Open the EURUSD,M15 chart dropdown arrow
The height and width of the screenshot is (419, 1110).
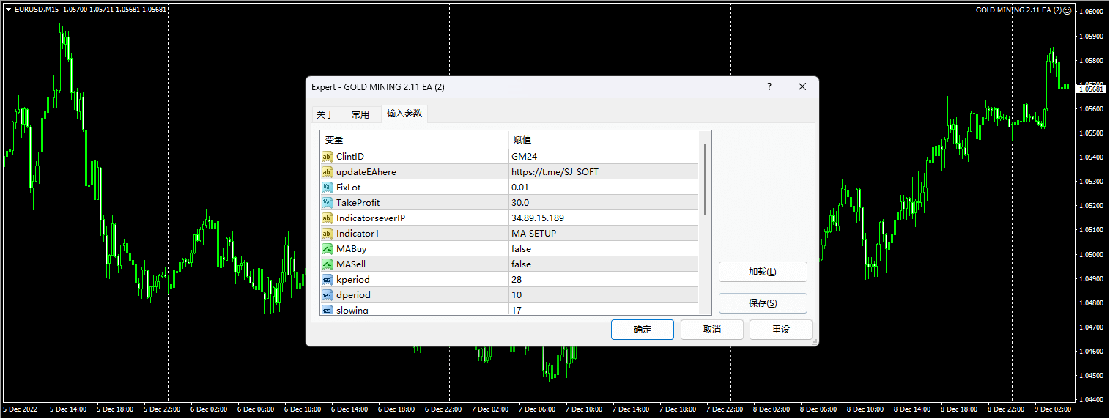(8, 10)
